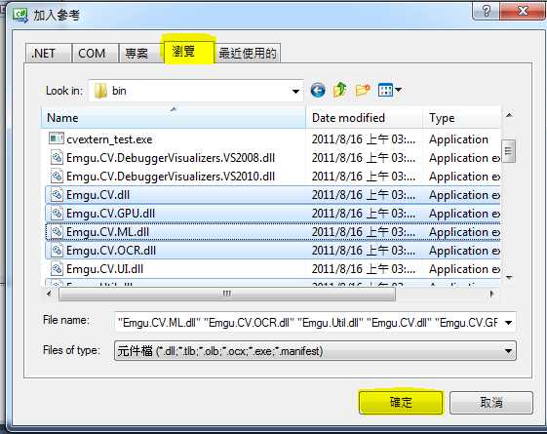547x434 pixels.
Task: Click the Emgu.CV.DebuggerVisualizers.VS2010.dll file icon
Action: (57, 176)
